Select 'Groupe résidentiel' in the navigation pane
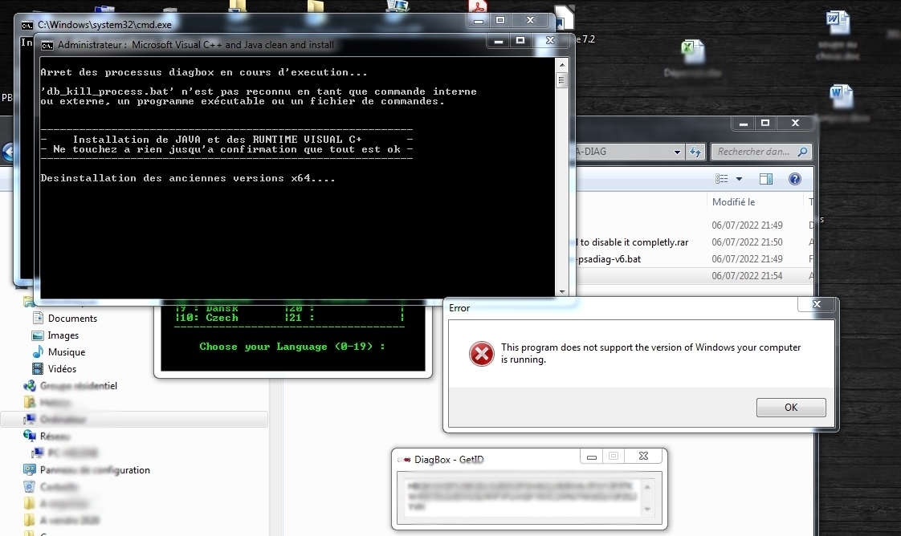 tap(79, 386)
